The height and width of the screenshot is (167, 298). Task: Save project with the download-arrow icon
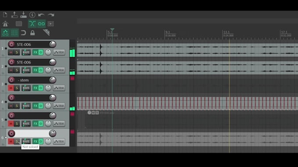(23, 14)
